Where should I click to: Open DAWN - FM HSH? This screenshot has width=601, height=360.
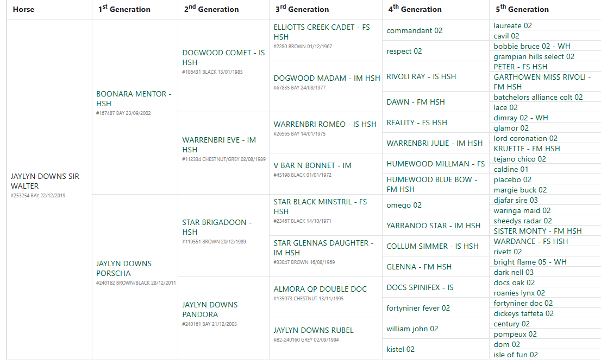[x=416, y=102]
